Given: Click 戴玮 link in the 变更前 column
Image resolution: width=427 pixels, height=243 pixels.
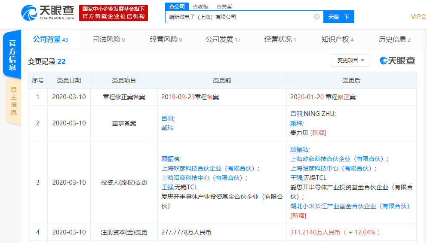Looking at the screenshot, I should tap(167, 128).
